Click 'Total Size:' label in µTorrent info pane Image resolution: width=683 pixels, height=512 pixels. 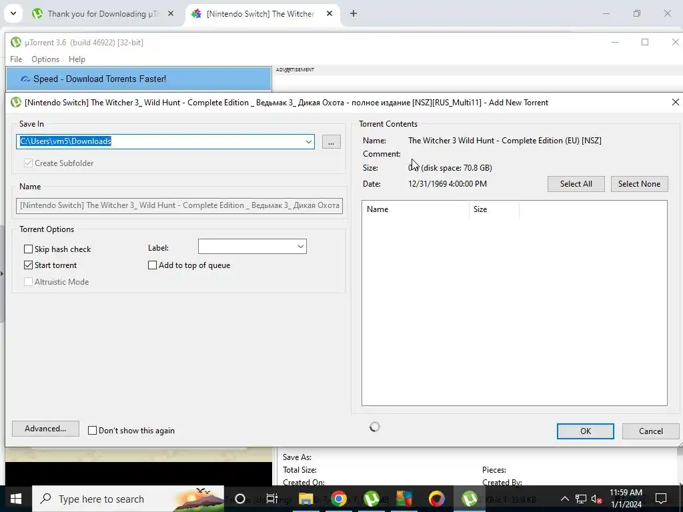299,470
